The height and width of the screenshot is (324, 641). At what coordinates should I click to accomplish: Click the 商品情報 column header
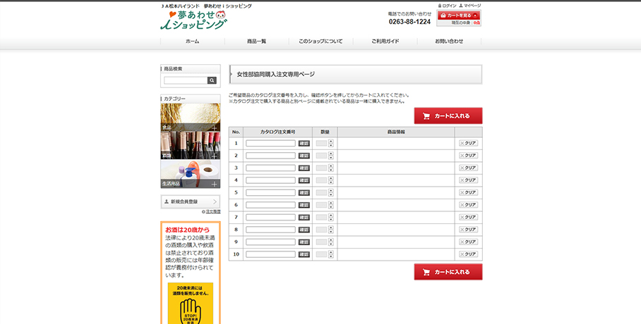point(396,132)
